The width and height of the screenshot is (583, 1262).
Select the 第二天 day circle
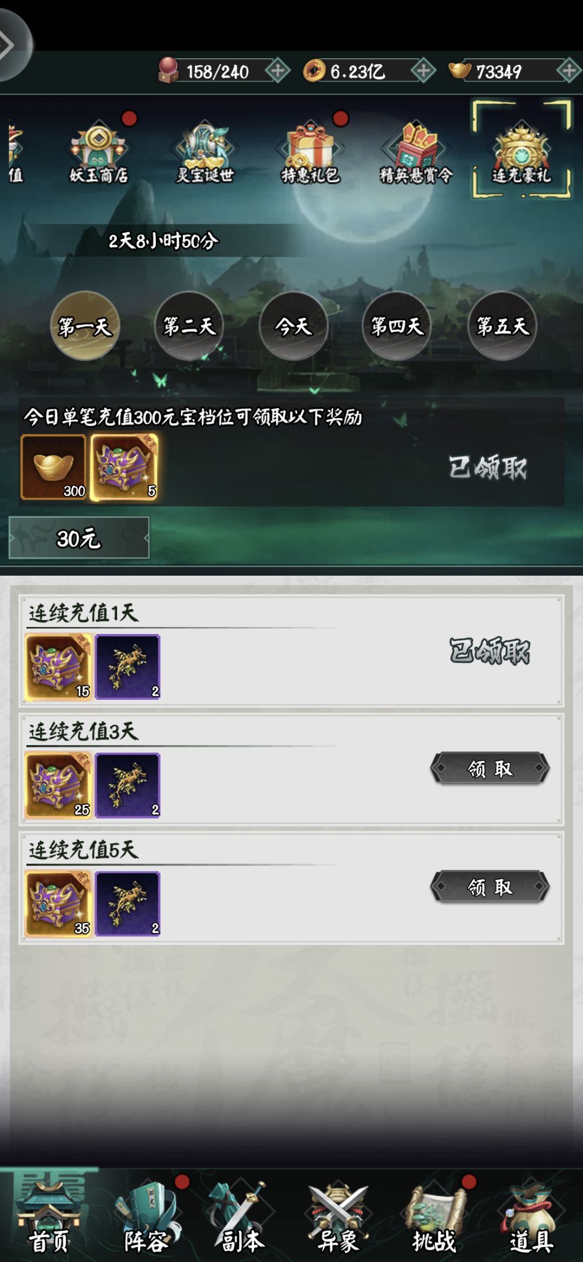[x=189, y=326]
